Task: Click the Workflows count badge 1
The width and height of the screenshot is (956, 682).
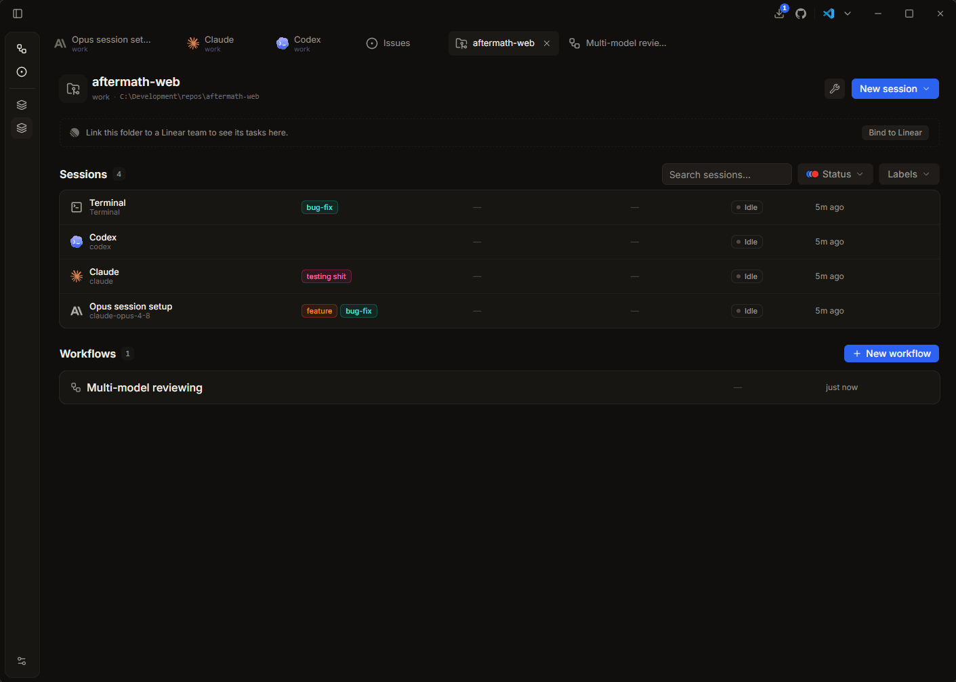Action: [x=128, y=354]
